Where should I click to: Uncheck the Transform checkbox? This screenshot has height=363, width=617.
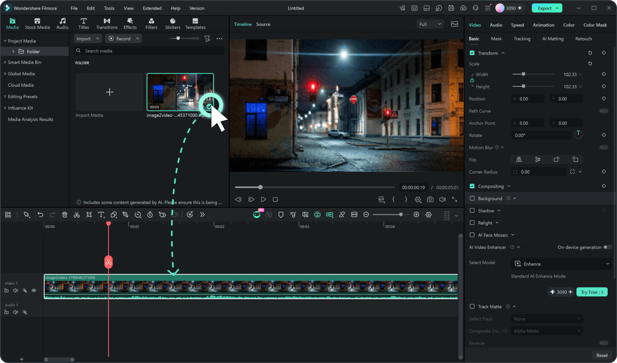pos(472,53)
